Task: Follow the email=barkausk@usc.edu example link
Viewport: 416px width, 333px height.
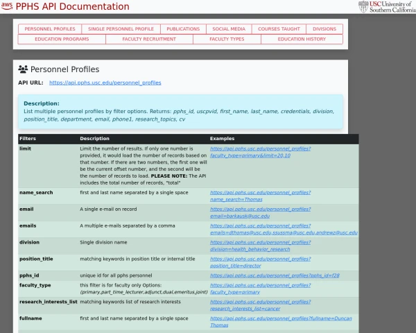Action: [260, 212]
